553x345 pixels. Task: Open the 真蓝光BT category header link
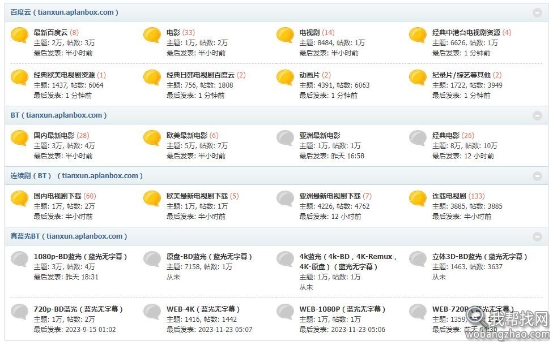(x=69, y=236)
